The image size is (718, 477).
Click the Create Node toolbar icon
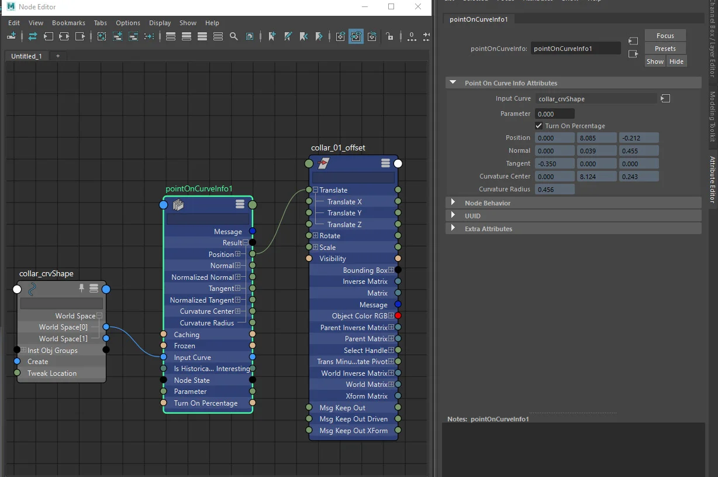coord(12,36)
